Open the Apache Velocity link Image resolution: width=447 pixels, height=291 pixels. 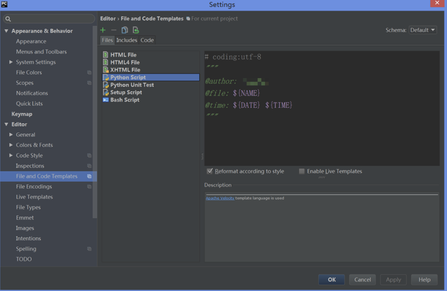(220, 198)
